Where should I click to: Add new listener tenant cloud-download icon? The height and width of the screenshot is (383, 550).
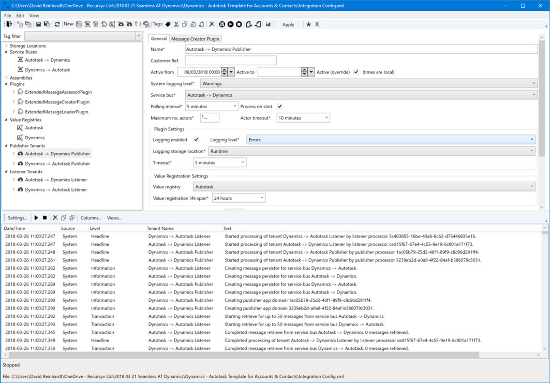point(129,24)
